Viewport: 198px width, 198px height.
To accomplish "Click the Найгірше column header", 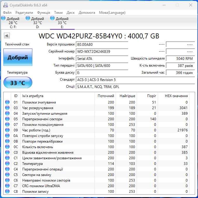I will click(126, 96).
